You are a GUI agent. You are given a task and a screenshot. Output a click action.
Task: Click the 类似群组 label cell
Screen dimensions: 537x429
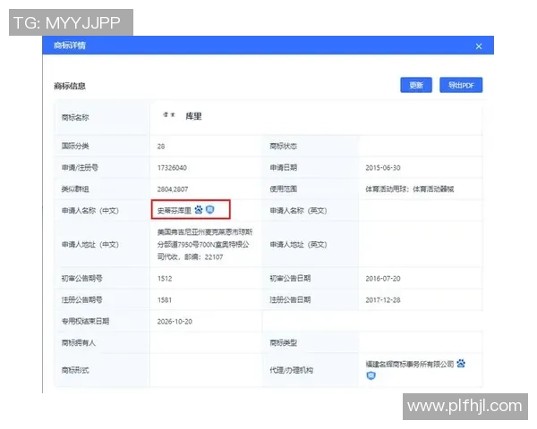point(102,189)
